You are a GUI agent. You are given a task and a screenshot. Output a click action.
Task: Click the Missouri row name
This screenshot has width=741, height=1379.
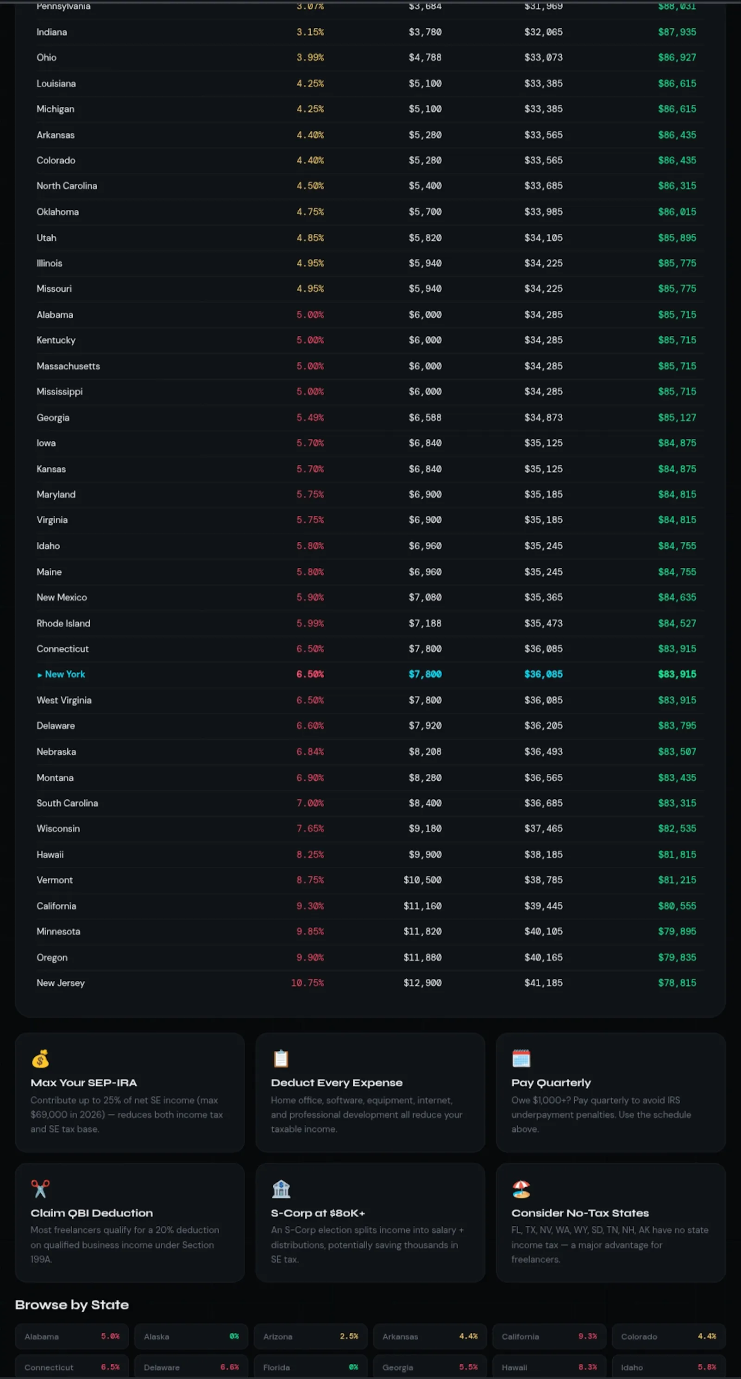54,289
